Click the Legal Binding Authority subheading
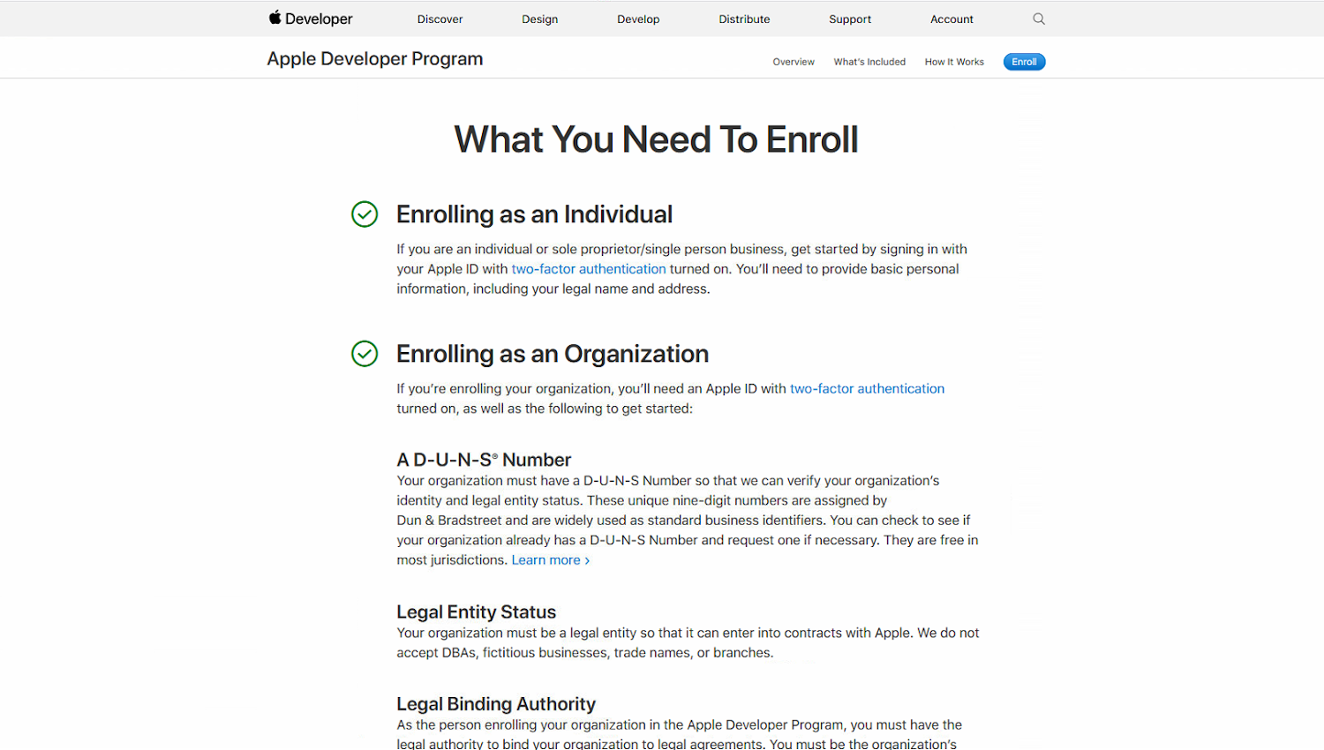This screenshot has height=750, width=1324. (496, 704)
